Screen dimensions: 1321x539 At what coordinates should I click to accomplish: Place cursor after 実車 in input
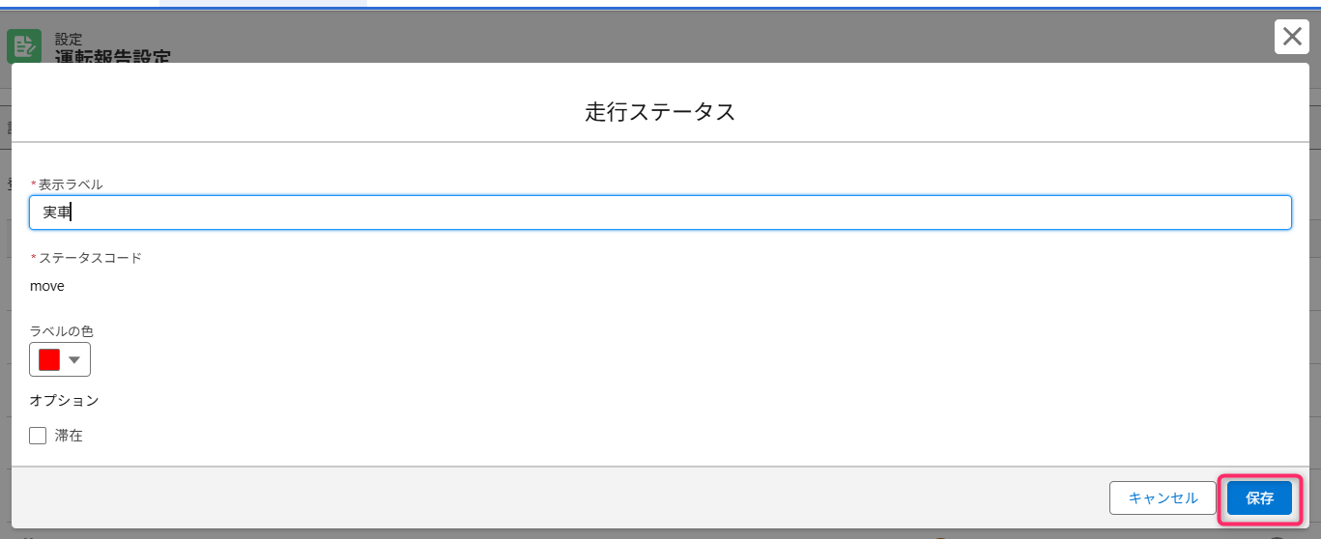(x=72, y=213)
